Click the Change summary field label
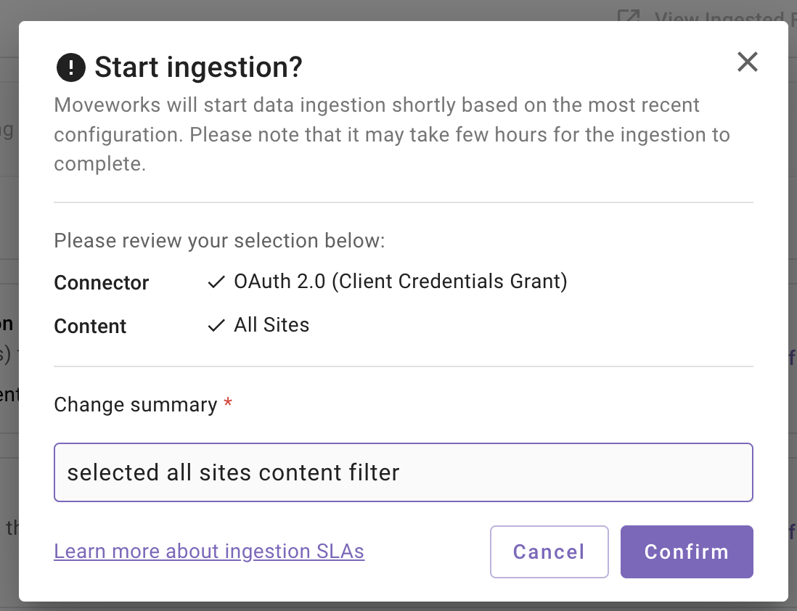Screen dimensions: 797x611 (x=136, y=404)
